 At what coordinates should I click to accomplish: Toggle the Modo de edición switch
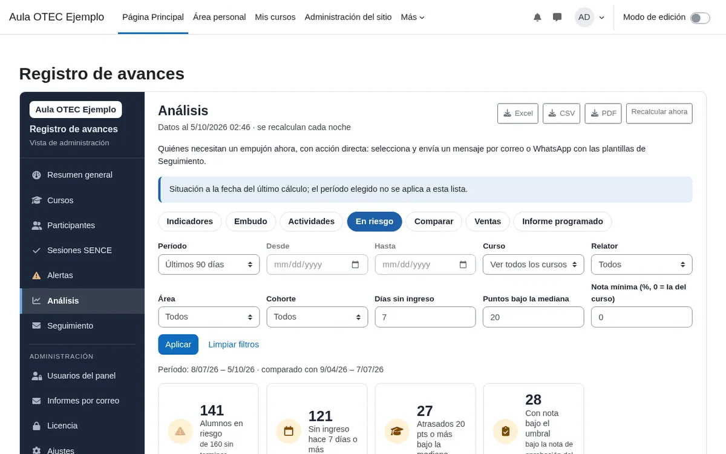pos(700,18)
